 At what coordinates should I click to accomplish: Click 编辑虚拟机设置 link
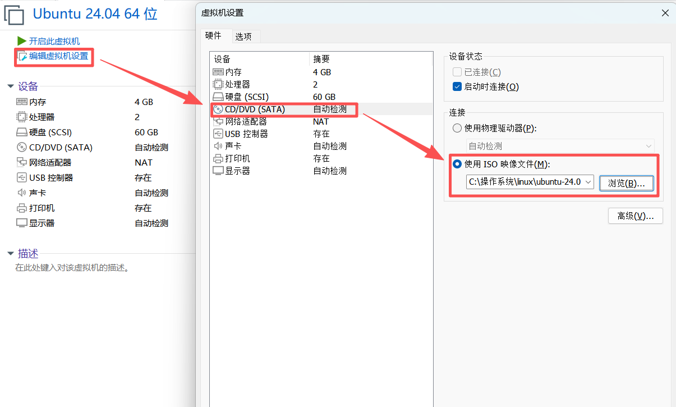click(x=58, y=56)
